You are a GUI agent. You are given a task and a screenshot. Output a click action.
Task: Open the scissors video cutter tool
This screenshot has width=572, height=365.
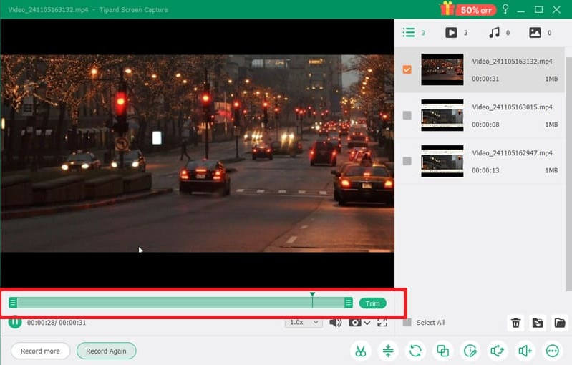[x=360, y=351]
